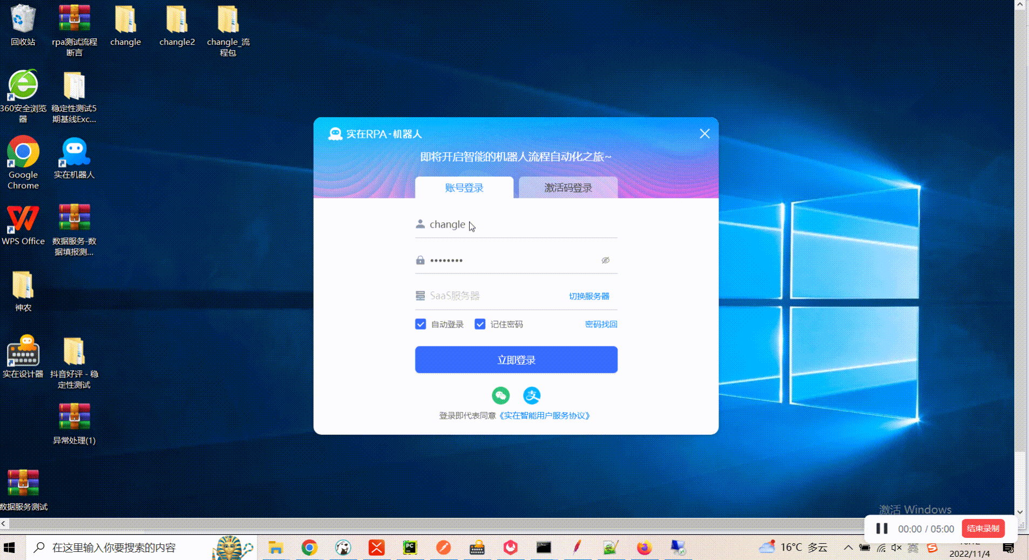The width and height of the screenshot is (1029, 560).
Task: Open WeChat login option
Action: (x=500, y=395)
